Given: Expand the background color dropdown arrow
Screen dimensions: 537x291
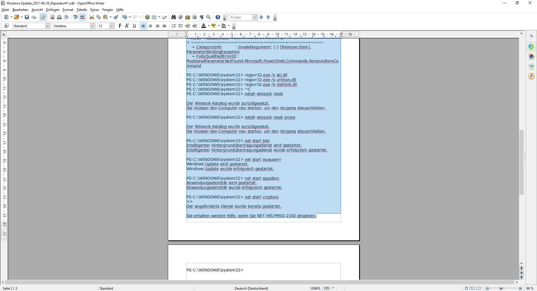Looking at the screenshot, I should pos(229,26).
